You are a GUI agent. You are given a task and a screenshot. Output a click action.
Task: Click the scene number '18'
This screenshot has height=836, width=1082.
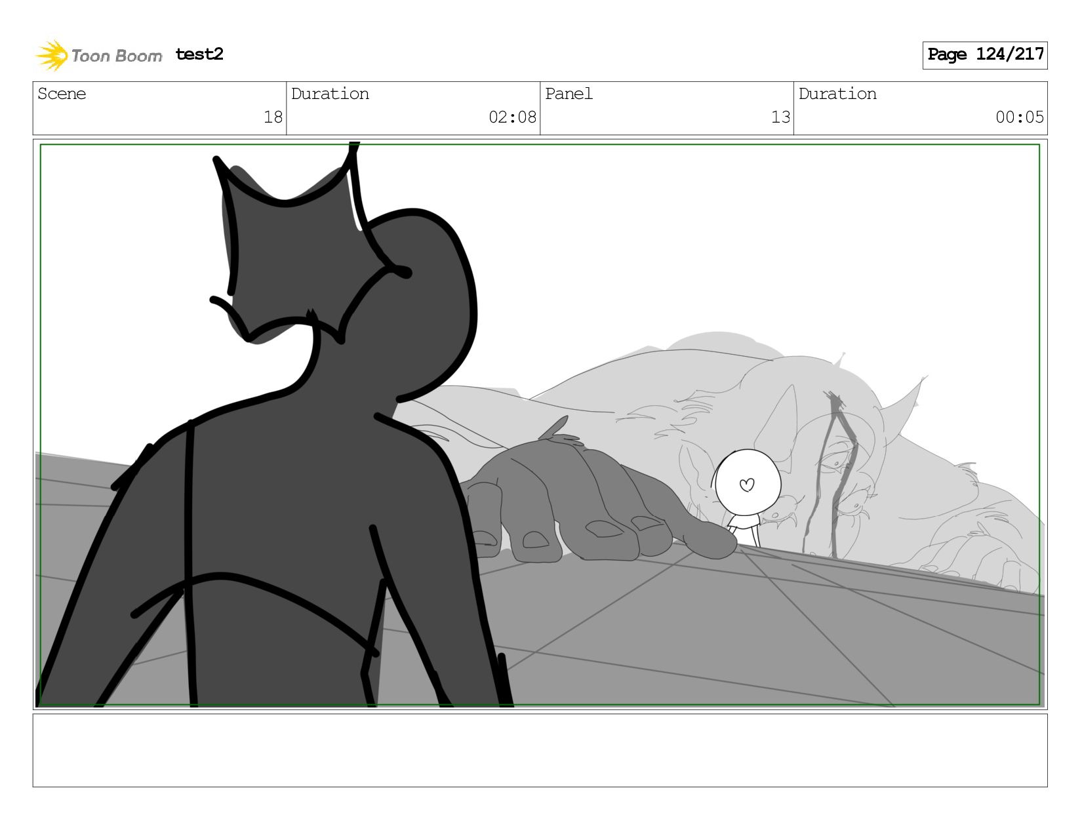coord(273,117)
